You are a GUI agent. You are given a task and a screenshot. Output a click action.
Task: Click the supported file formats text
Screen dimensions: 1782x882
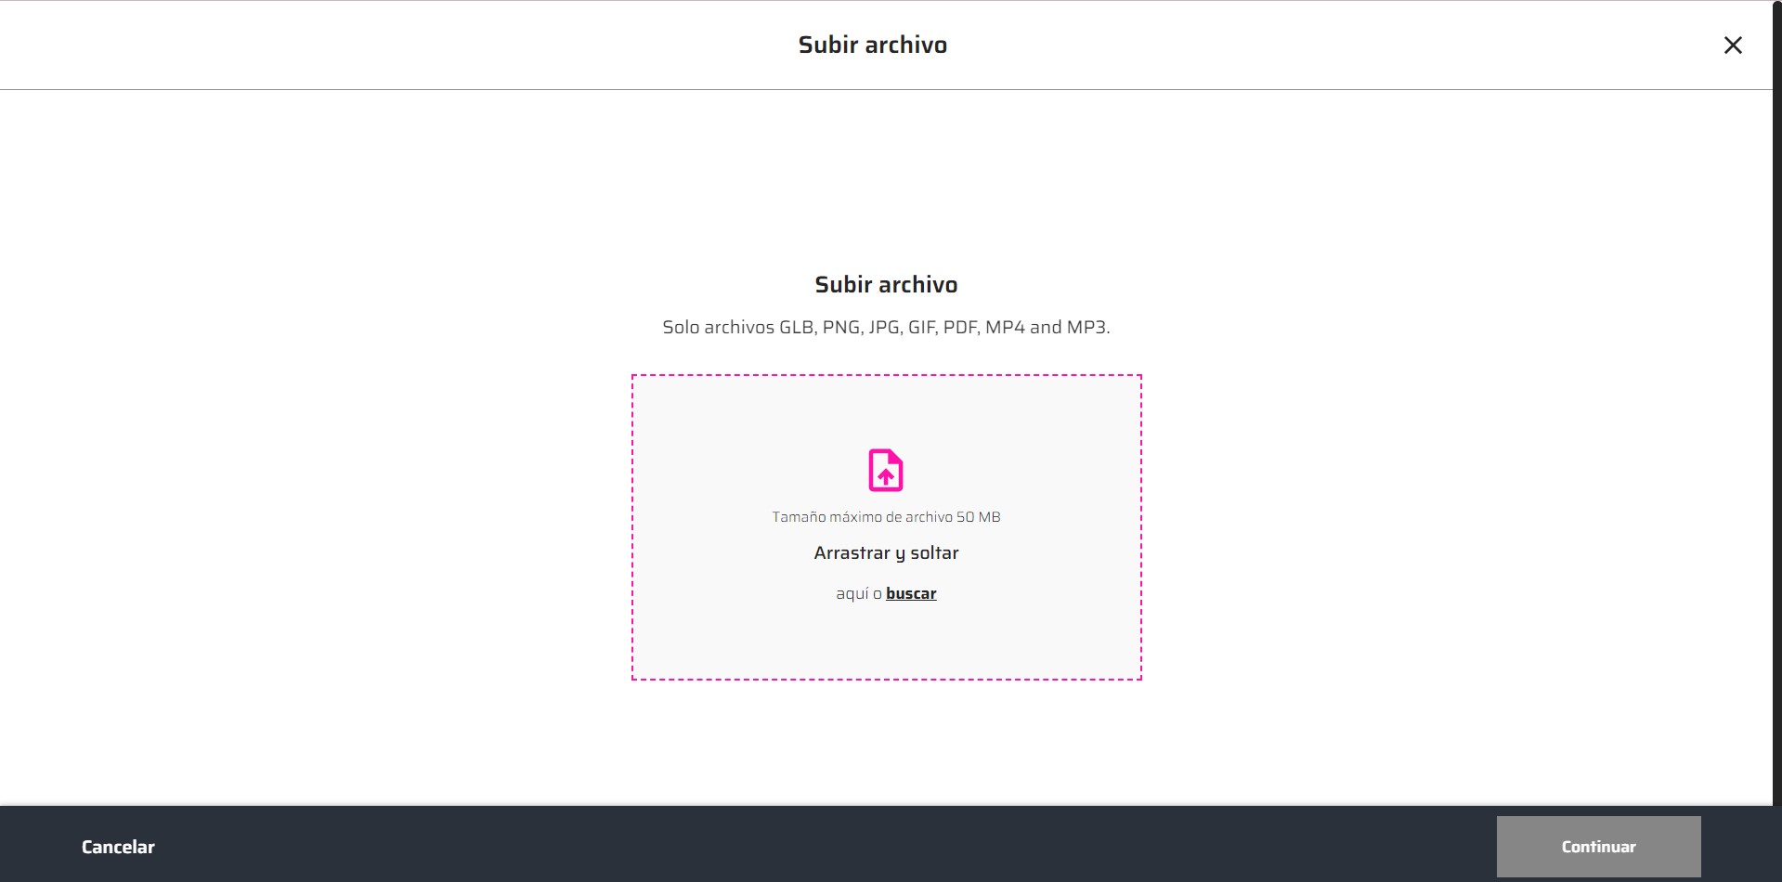pyautogui.click(x=886, y=327)
